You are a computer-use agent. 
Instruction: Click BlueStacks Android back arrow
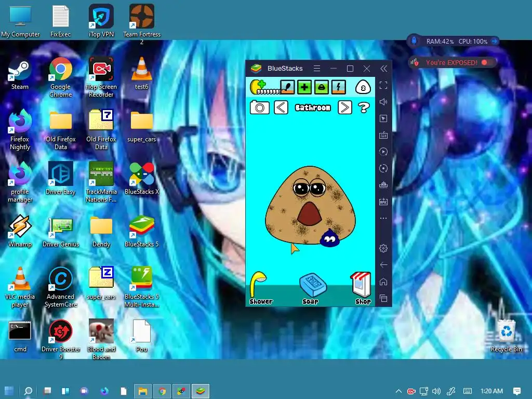(x=383, y=265)
